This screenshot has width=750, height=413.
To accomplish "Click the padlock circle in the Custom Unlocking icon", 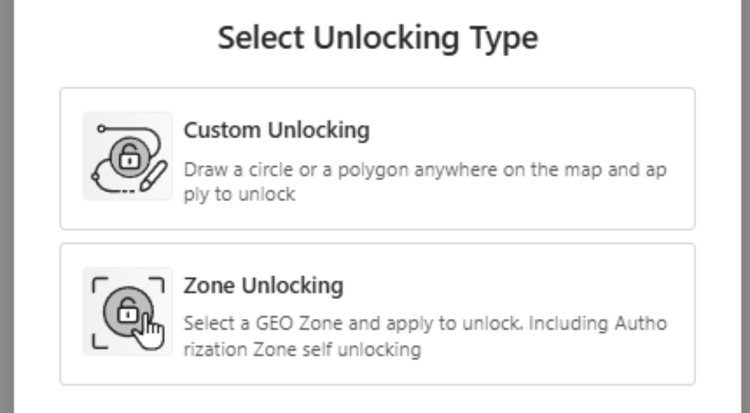I will pos(129,157).
